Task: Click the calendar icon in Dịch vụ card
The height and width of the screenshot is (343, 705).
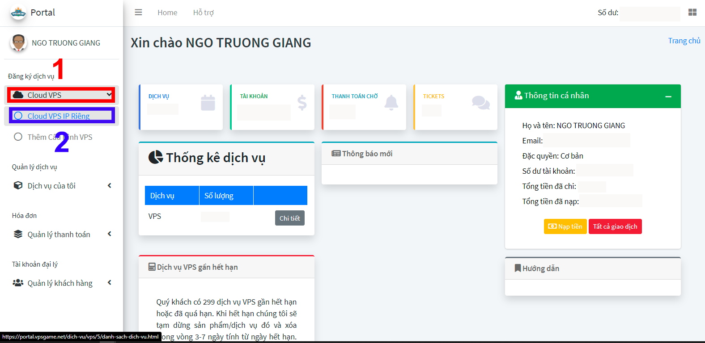Action: 208,103
